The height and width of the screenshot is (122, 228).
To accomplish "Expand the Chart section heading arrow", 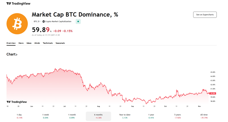I will click(x=17, y=54).
